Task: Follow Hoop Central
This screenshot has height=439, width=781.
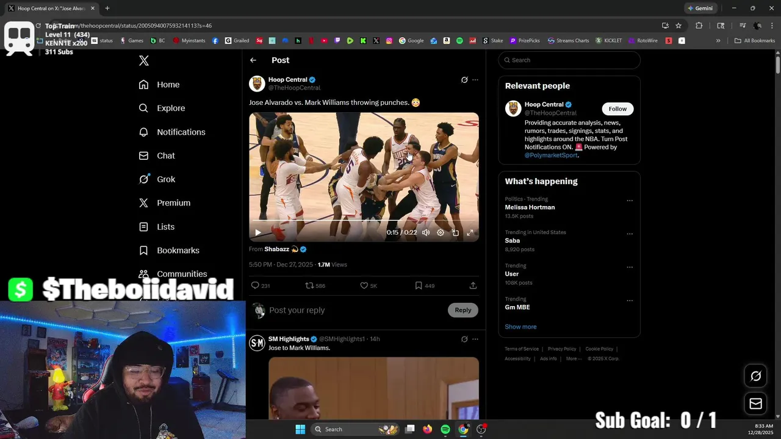Action: click(617, 109)
